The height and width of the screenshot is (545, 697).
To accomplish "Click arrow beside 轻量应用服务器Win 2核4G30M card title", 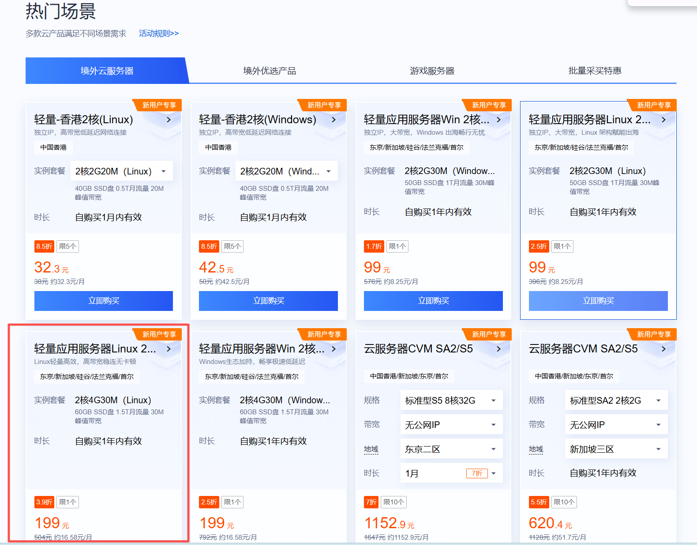I will pos(334,349).
